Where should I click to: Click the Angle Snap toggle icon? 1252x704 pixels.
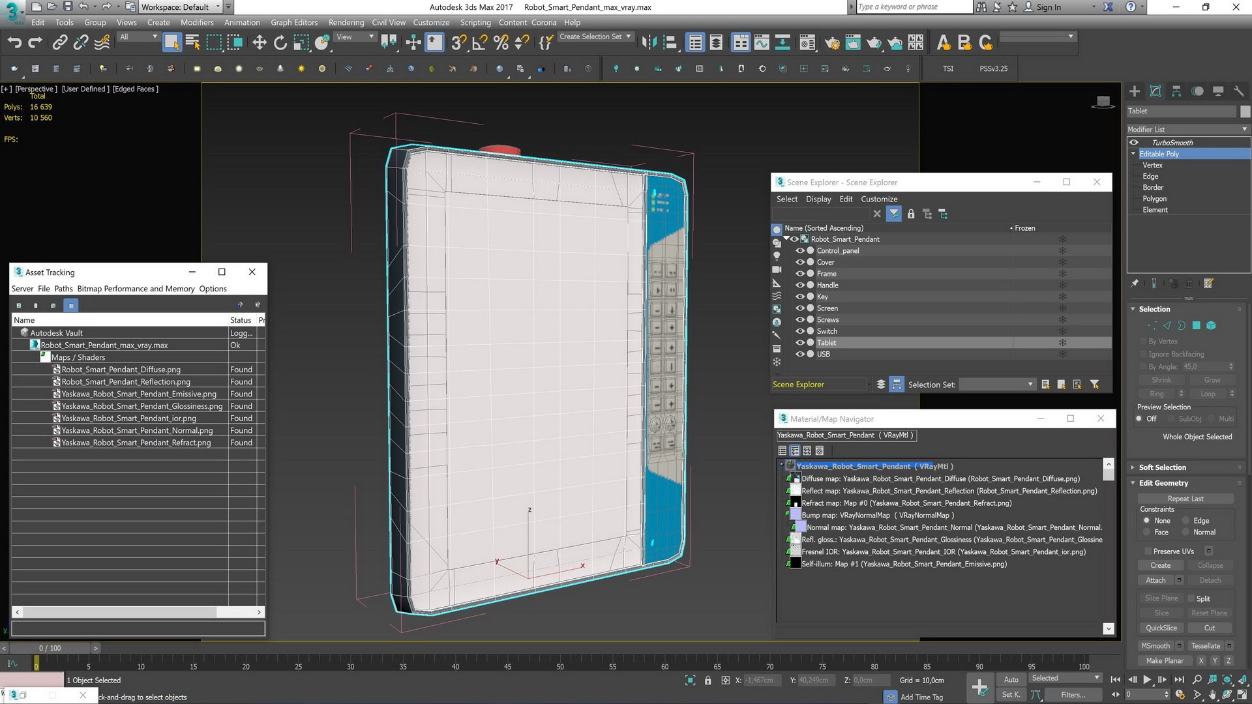coord(479,43)
